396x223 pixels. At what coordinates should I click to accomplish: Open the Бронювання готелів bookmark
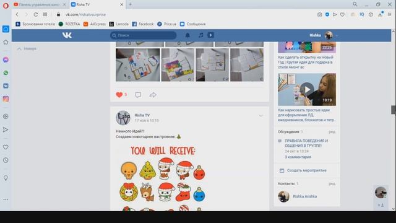pos(35,24)
